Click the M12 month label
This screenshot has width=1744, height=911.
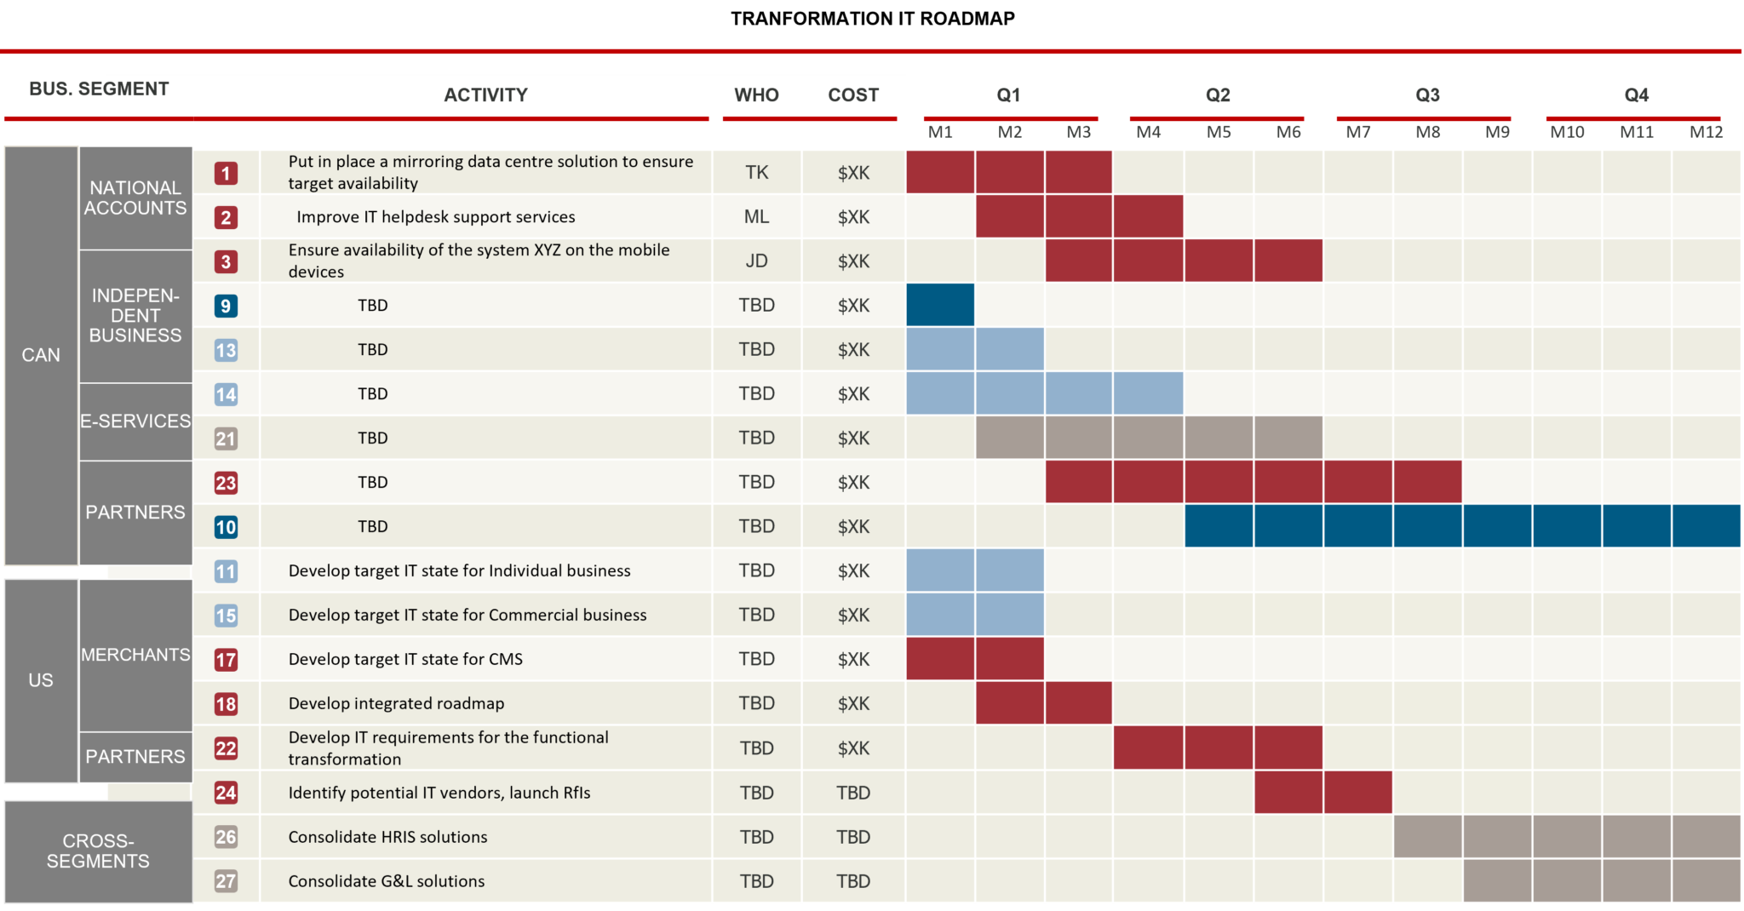tap(1706, 132)
